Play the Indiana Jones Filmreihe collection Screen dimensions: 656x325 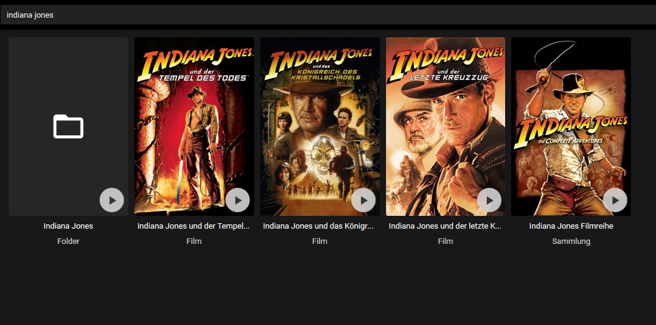[615, 200]
